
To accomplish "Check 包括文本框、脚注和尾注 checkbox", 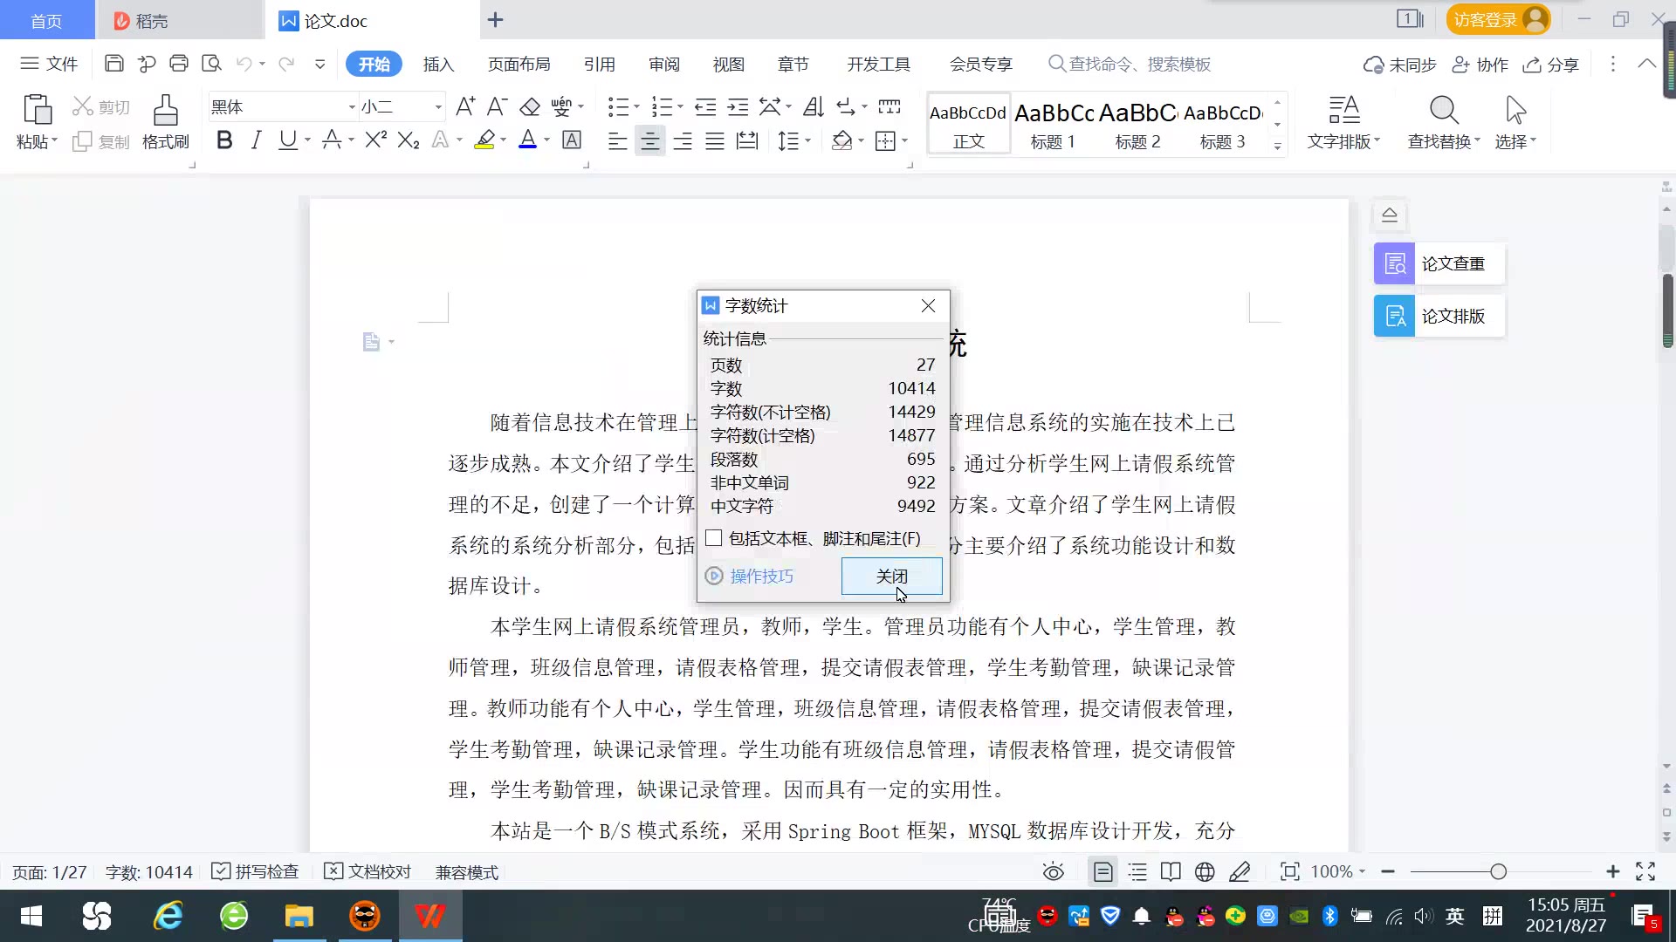I will 714,538.
